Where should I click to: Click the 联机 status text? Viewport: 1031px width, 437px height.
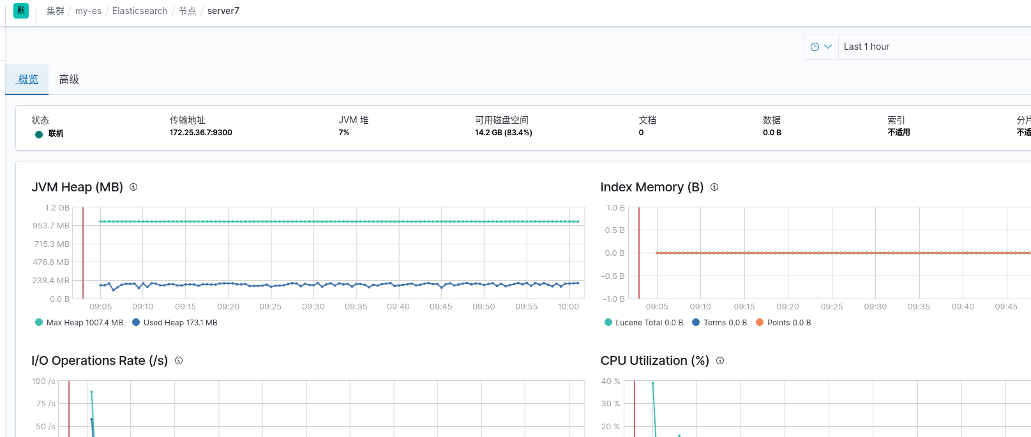click(56, 134)
